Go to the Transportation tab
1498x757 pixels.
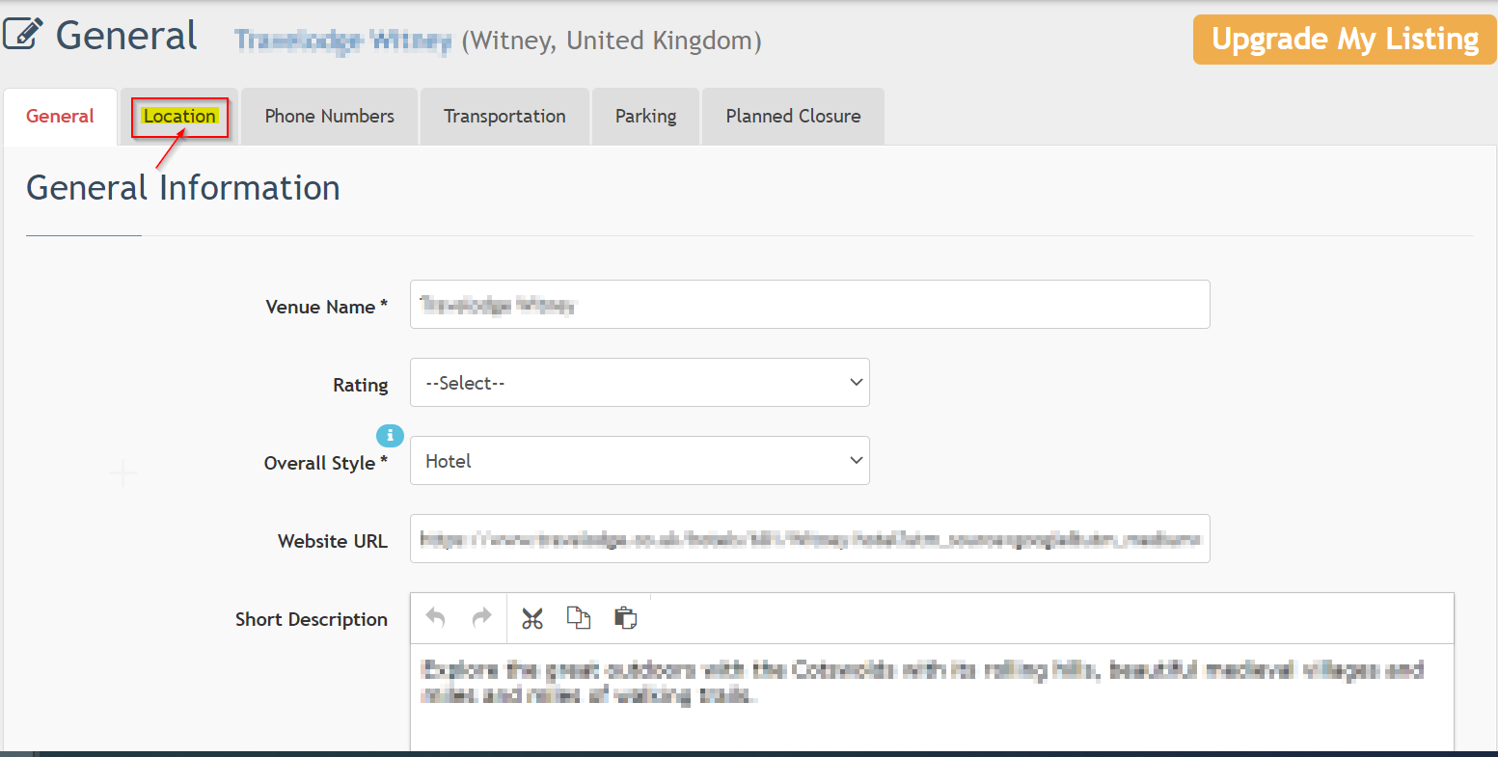coord(504,117)
